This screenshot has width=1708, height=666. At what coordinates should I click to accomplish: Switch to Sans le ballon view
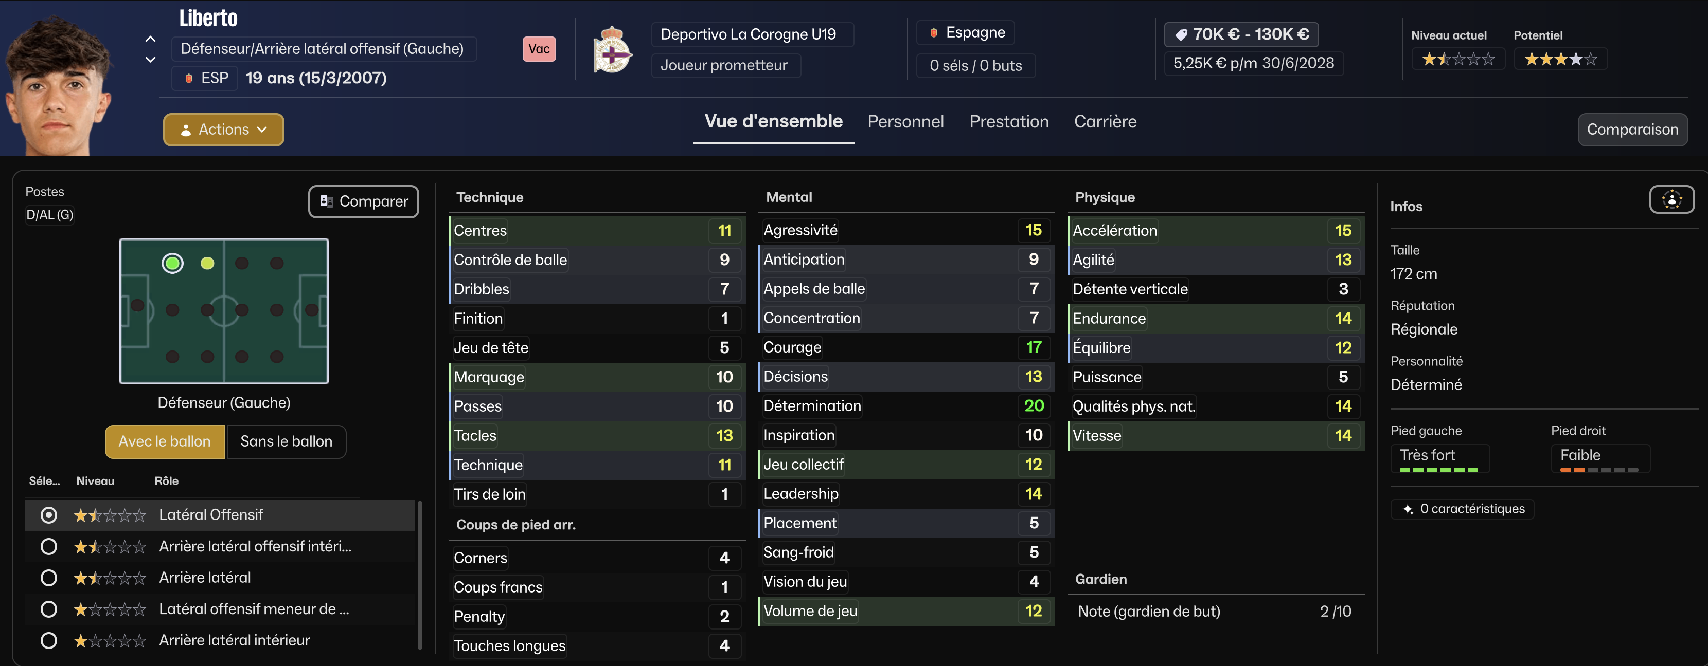[286, 441]
